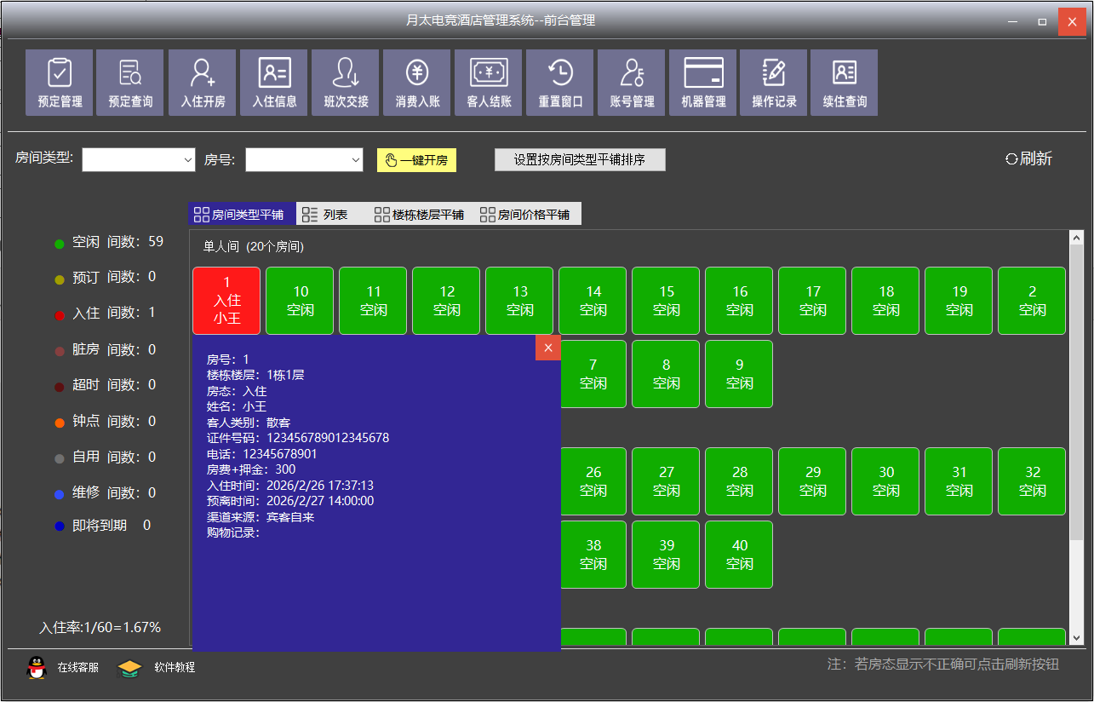This screenshot has height=702, width=1094.
Task: Click the 刷新 refresh button
Action: 1028,158
